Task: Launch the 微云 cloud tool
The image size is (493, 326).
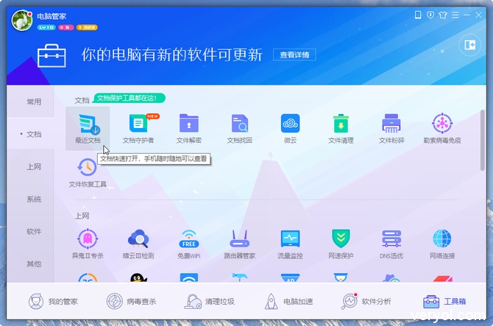Action: coord(290,129)
